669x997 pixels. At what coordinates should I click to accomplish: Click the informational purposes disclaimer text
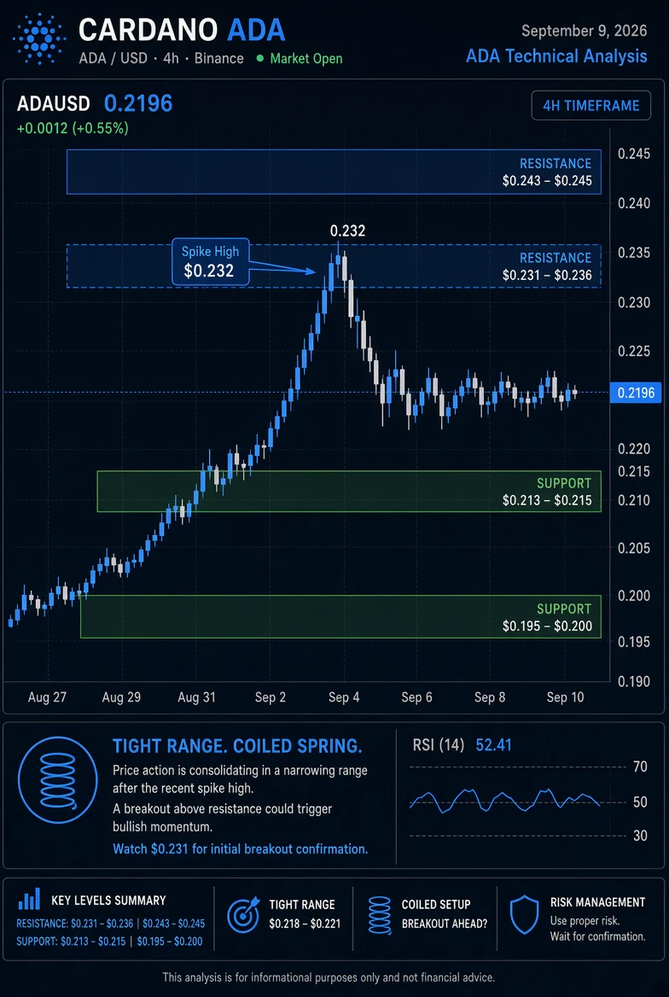pyautogui.click(x=329, y=977)
